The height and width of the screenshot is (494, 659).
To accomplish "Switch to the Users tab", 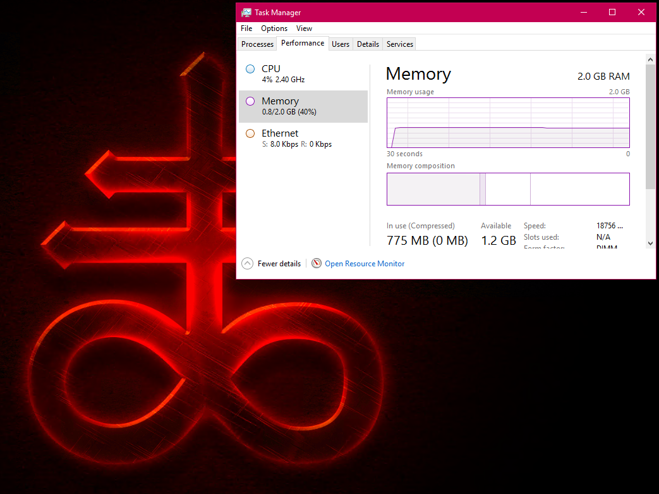I will [341, 44].
